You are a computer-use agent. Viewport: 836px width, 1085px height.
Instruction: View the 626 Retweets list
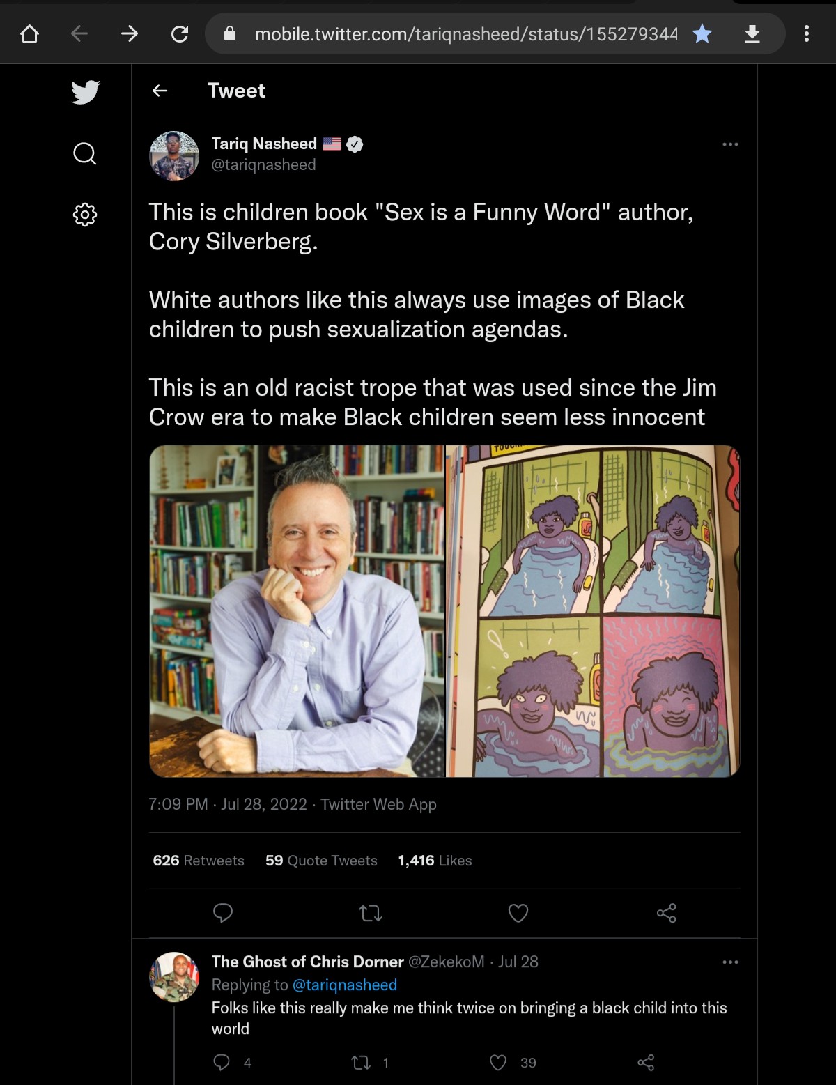coord(199,861)
